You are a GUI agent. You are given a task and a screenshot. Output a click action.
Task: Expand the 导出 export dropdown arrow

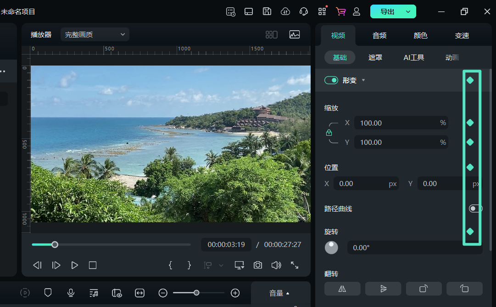(x=408, y=11)
